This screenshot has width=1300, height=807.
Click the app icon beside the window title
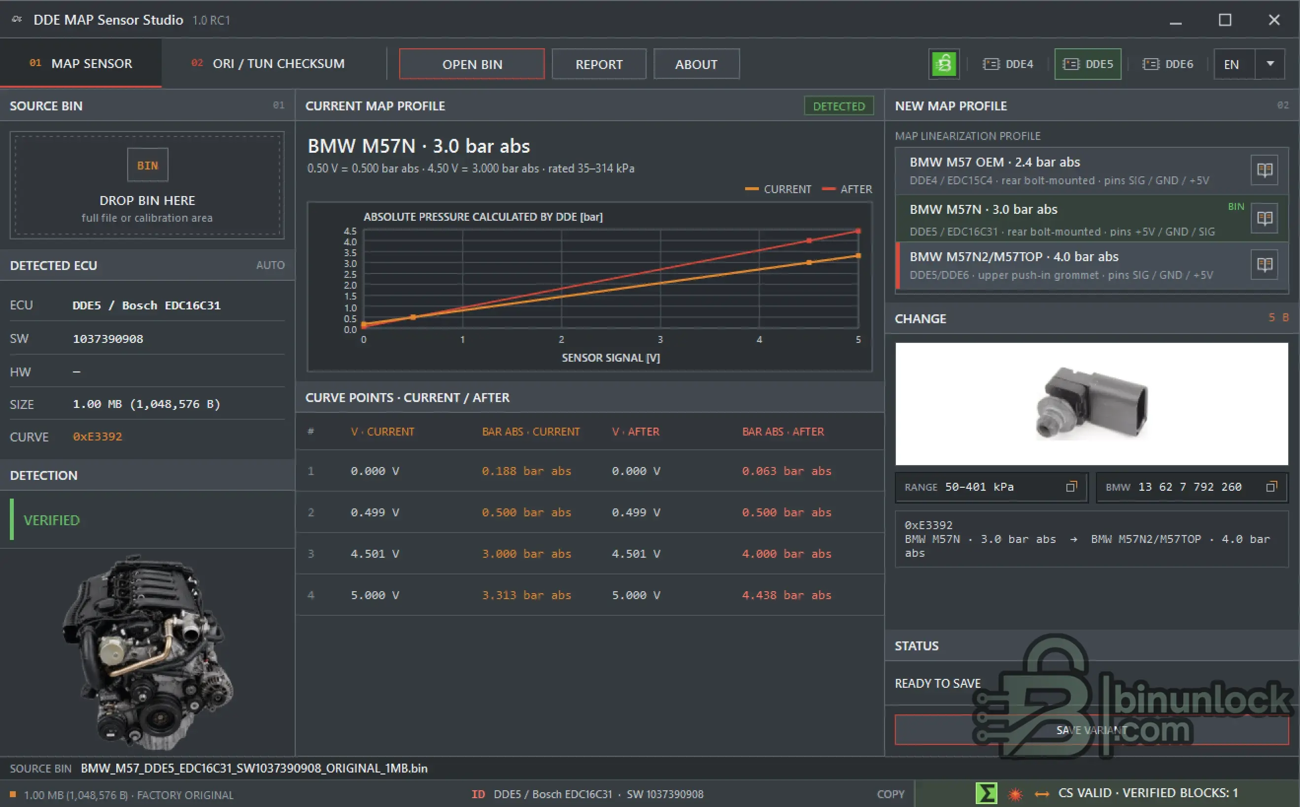click(17, 20)
